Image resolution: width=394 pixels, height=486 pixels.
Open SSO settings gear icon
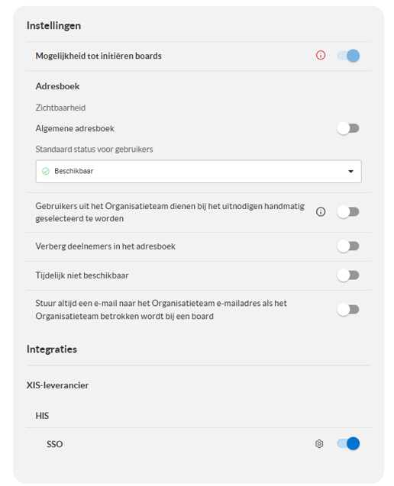[319, 443]
